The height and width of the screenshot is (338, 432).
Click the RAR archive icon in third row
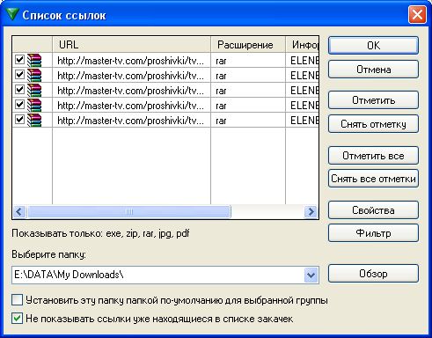[x=34, y=90]
